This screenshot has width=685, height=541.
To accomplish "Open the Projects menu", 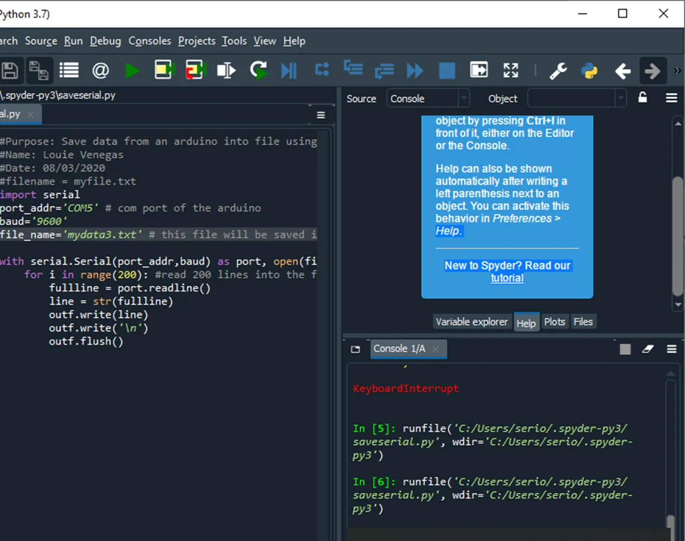I will click(x=197, y=41).
